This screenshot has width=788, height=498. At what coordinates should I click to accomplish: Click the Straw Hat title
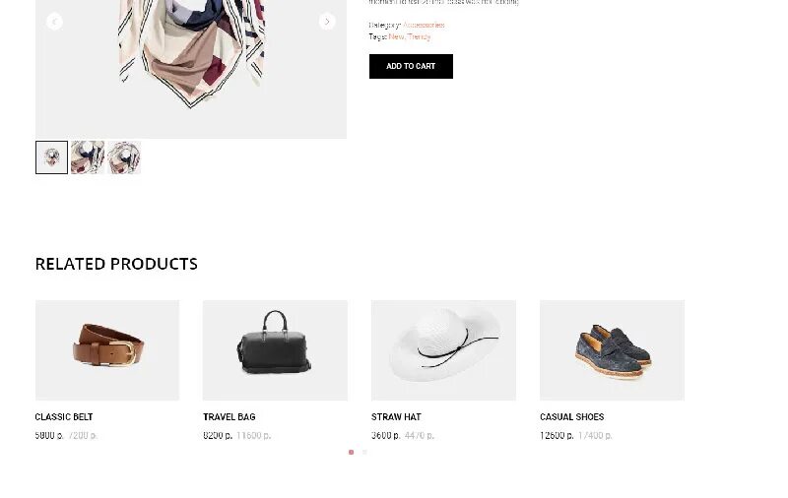pyautogui.click(x=396, y=417)
